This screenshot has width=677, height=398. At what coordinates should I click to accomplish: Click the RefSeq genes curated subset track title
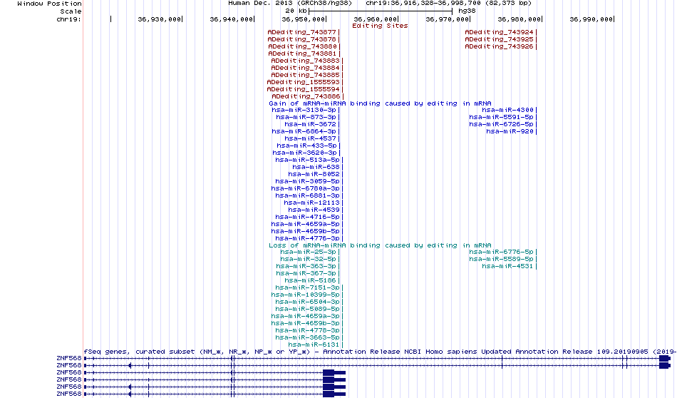coord(380,352)
